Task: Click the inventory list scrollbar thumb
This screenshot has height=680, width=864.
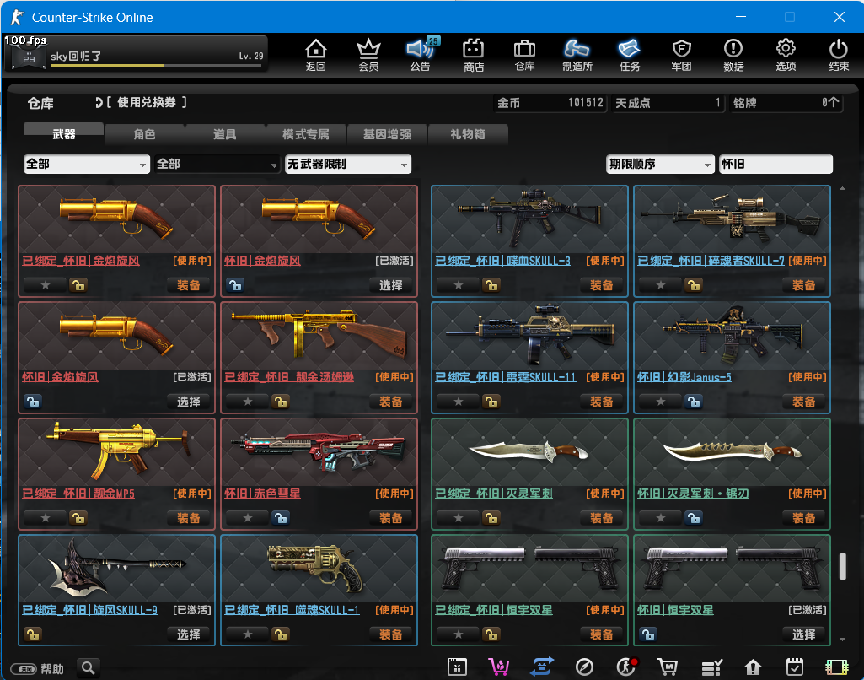Action: (843, 566)
